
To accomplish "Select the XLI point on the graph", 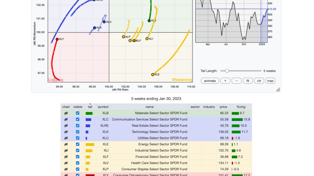I will pyautogui.click(x=147, y=39).
